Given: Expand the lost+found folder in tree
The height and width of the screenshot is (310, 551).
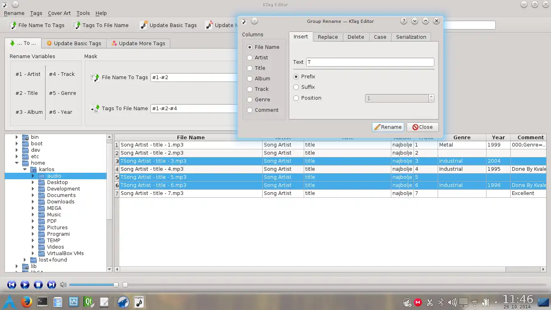Looking at the screenshot, I should (x=25, y=260).
